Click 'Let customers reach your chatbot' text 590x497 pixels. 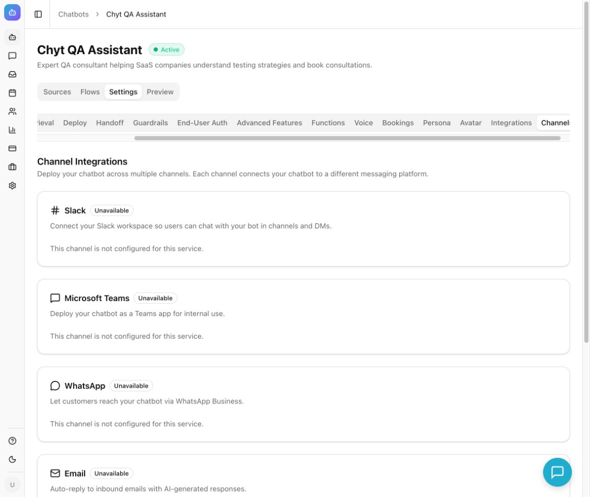(147, 401)
